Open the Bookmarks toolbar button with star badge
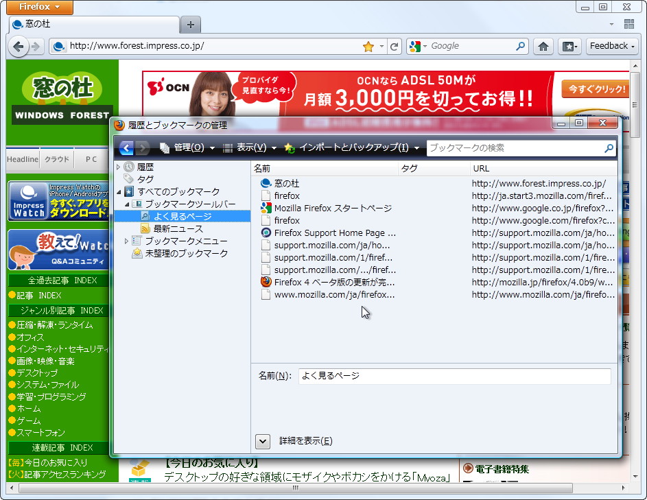This screenshot has width=647, height=500. click(568, 46)
